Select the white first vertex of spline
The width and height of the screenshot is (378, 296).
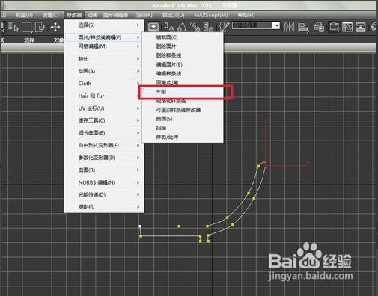pyautogui.click(x=140, y=226)
